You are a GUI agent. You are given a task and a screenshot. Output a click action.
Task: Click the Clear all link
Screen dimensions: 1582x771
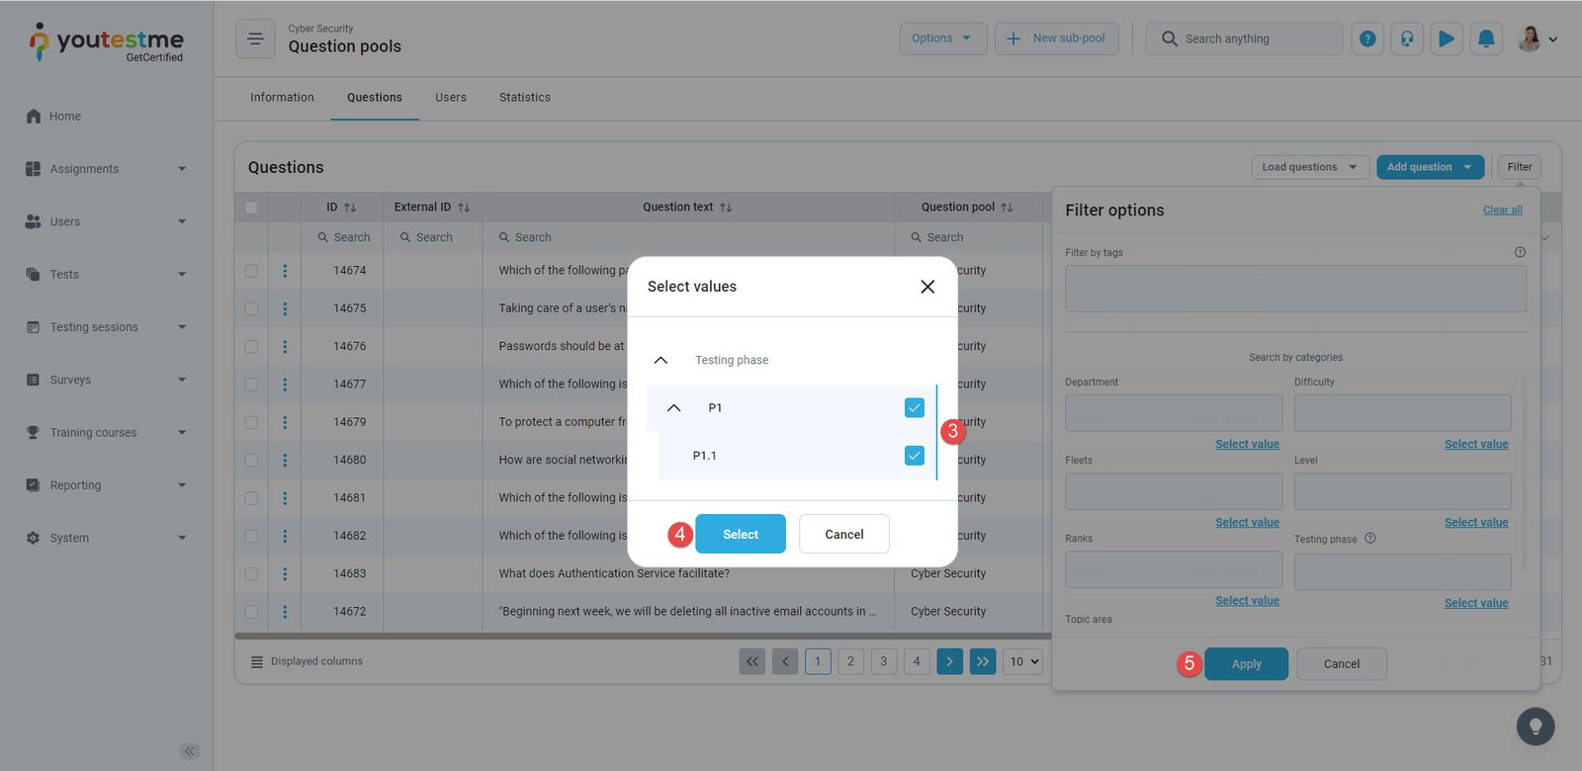click(x=1502, y=211)
